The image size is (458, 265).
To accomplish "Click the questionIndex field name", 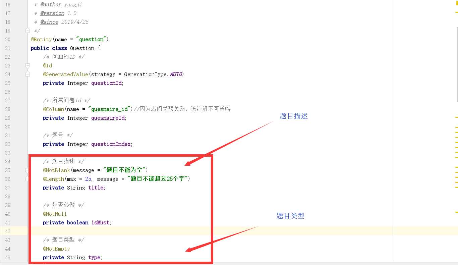I will [111, 144].
